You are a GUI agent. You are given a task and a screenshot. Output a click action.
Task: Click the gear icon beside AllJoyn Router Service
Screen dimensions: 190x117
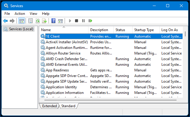click(x=43, y=53)
